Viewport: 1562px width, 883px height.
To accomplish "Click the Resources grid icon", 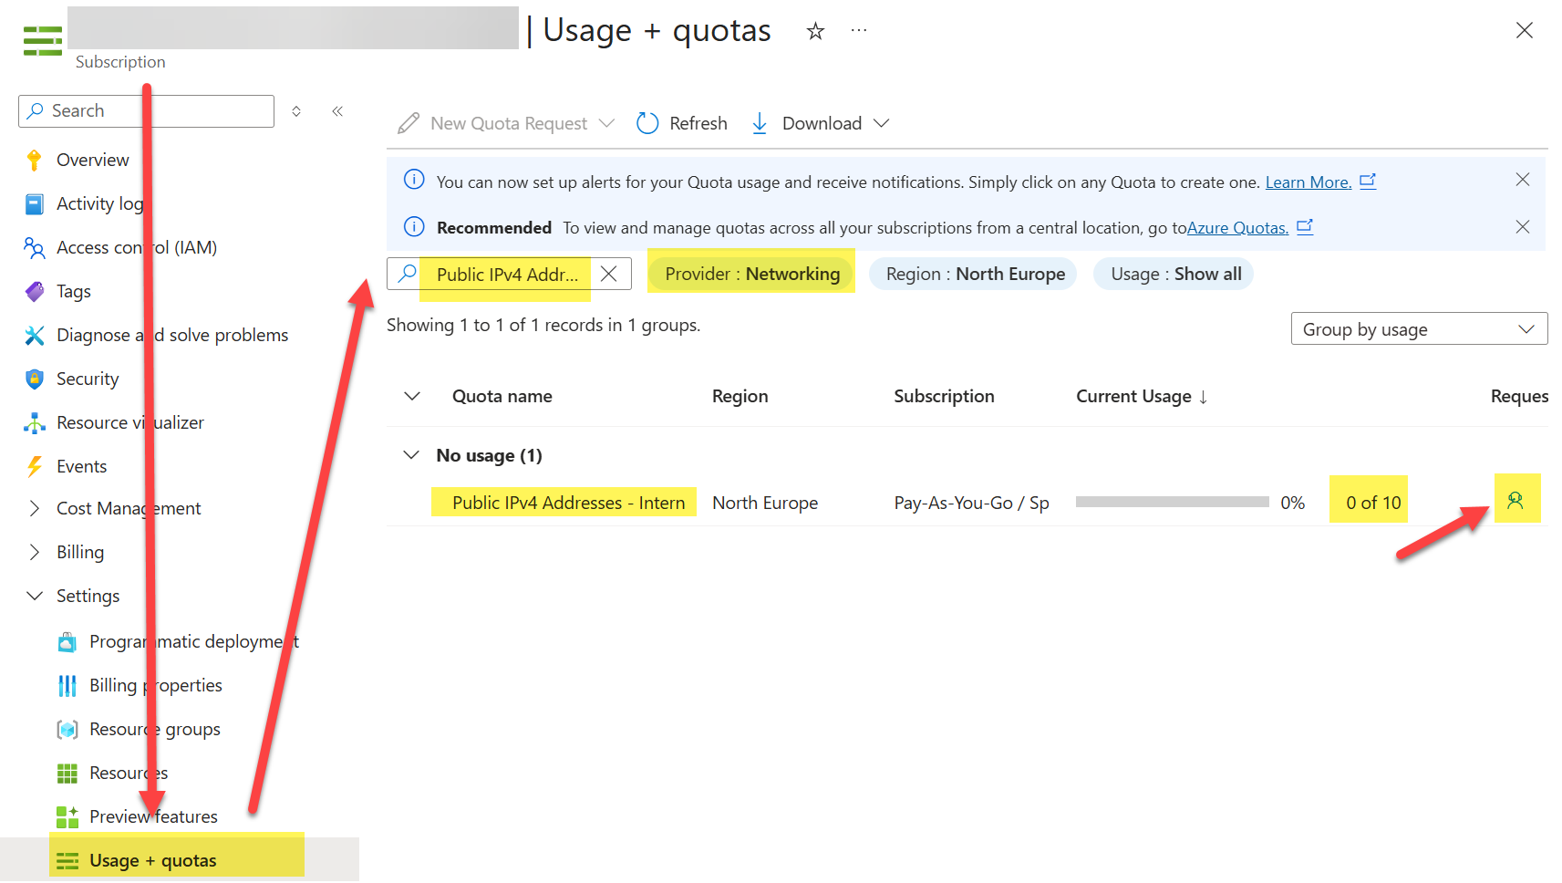I will [x=67, y=774].
